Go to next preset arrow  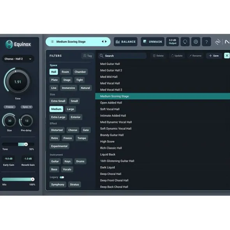pos(106,42)
